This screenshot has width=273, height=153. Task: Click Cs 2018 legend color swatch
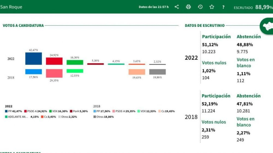pos(159,111)
